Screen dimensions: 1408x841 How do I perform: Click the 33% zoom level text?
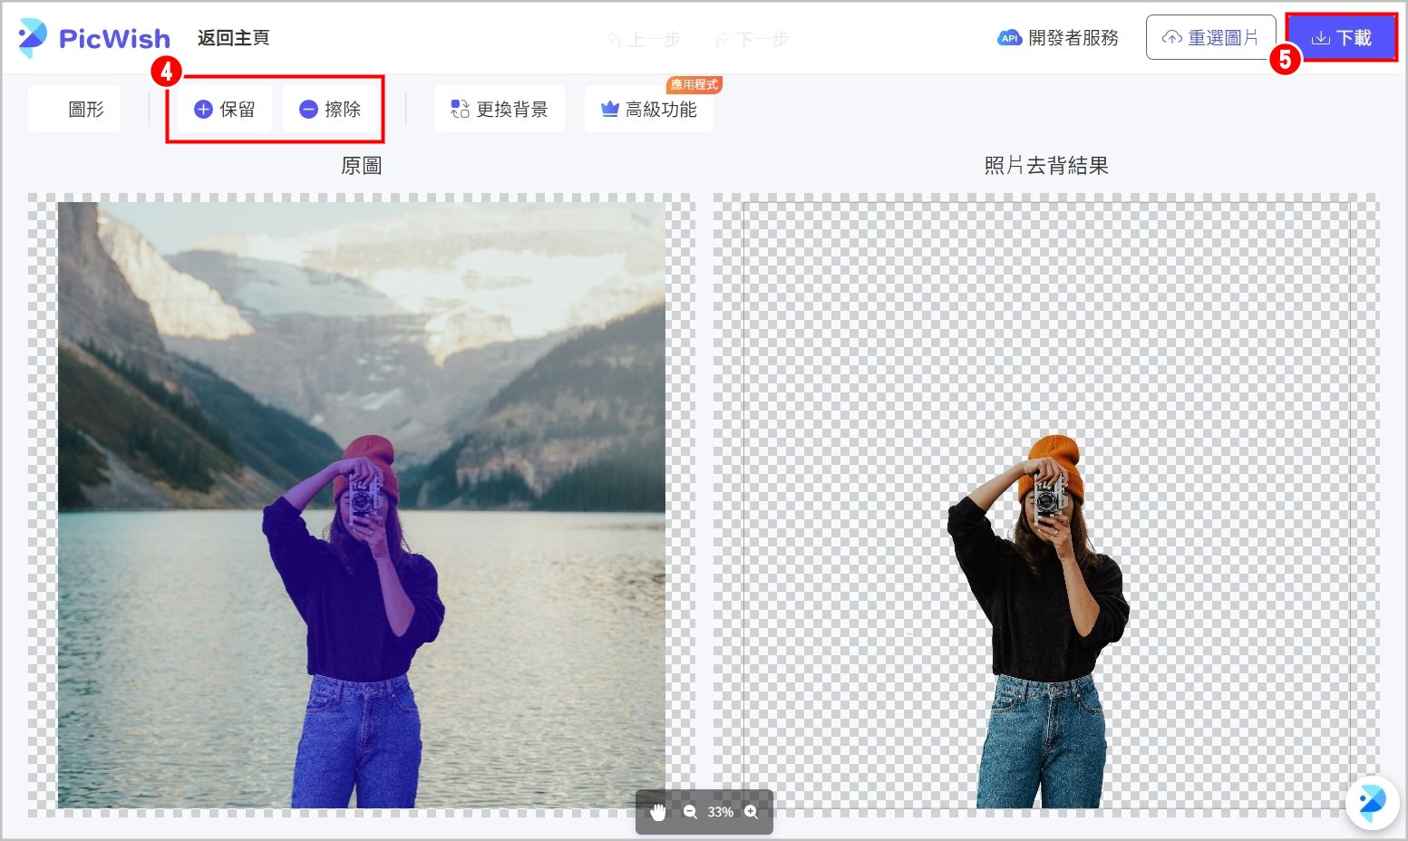pyautogui.click(x=721, y=812)
